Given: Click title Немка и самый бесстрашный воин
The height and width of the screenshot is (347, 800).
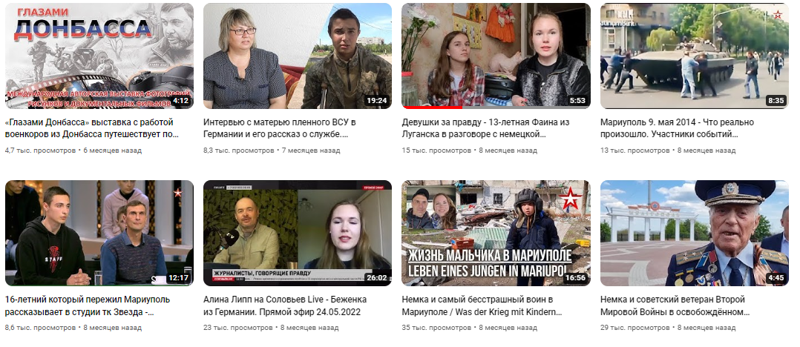Looking at the screenshot, I should [482, 305].
